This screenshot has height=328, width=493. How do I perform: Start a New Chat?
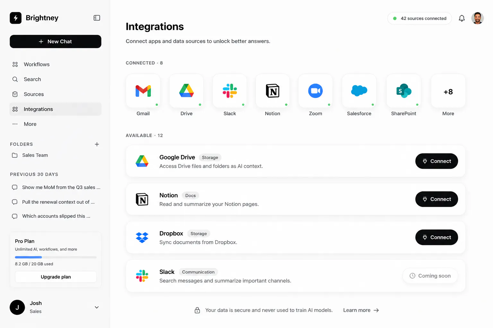click(x=56, y=42)
